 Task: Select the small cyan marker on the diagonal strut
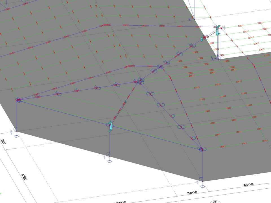click(x=125, y=101)
